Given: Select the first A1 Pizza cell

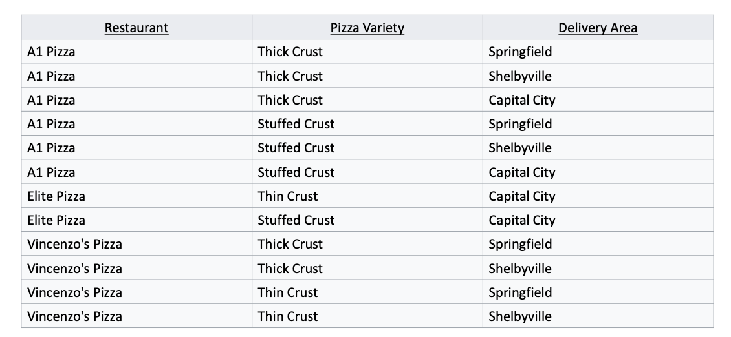Looking at the screenshot, I should (136, 52).
